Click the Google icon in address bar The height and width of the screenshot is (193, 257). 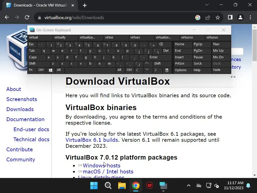pyautogui.click(x=198, y=18)
